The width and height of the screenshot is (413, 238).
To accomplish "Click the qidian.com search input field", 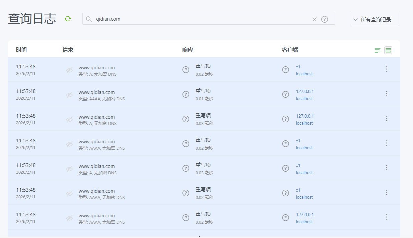I will (200, 19).
